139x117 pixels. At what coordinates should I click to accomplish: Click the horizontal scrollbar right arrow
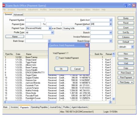pyautogui.click(x=110, y=102)
